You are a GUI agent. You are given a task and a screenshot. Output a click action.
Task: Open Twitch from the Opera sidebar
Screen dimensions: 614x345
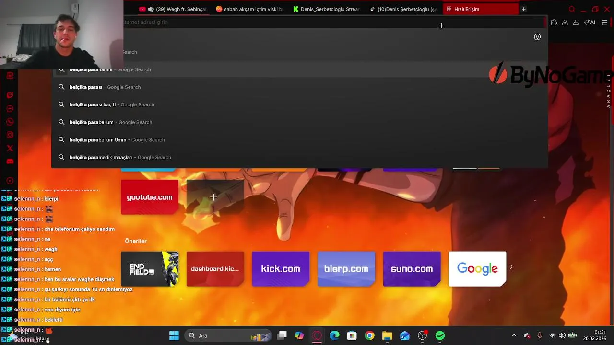tap(10, 95)
